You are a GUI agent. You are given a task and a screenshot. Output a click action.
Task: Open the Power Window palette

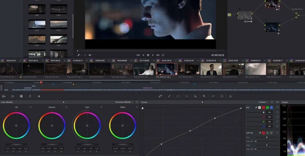(178, 96)
